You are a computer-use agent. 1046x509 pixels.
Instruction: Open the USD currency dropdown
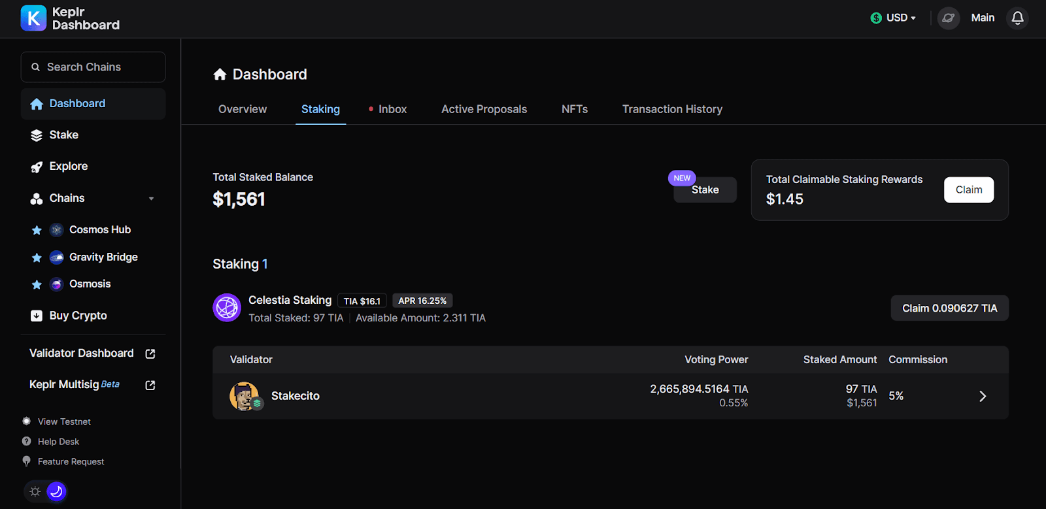click(894, 18)
